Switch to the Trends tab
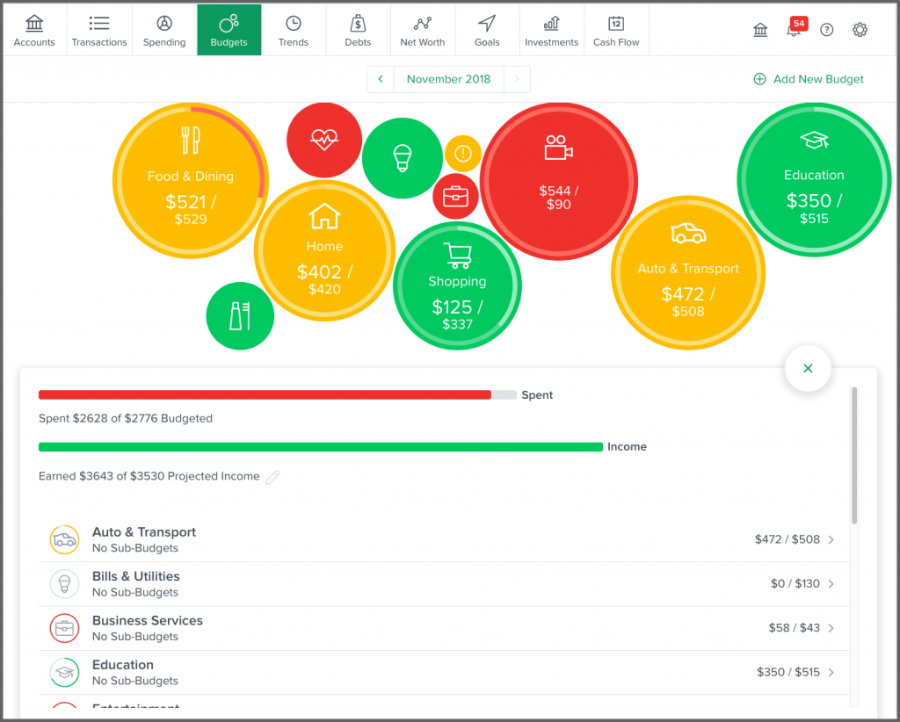This screenshot has height=722, width=900. tap(294, 30)
